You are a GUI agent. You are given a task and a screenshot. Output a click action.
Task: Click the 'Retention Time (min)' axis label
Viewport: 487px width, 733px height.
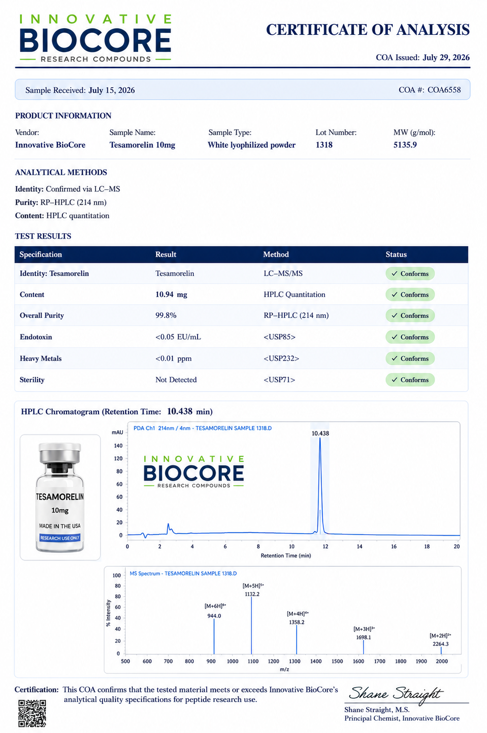pos(286,556)
